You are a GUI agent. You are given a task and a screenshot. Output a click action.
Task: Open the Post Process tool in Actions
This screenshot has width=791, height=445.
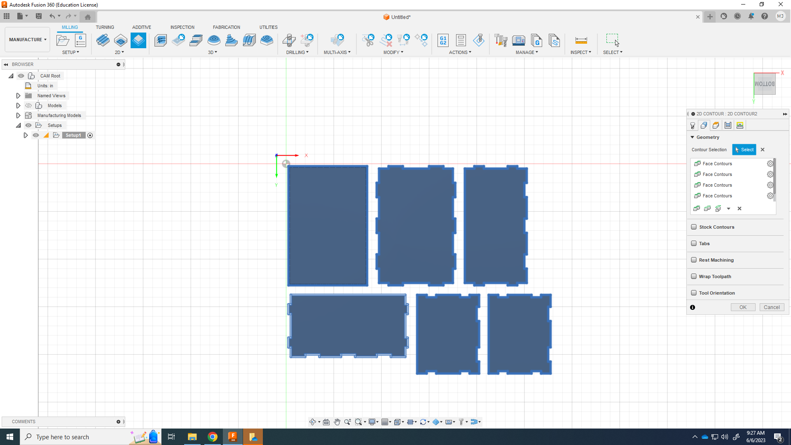pos(443,40)
